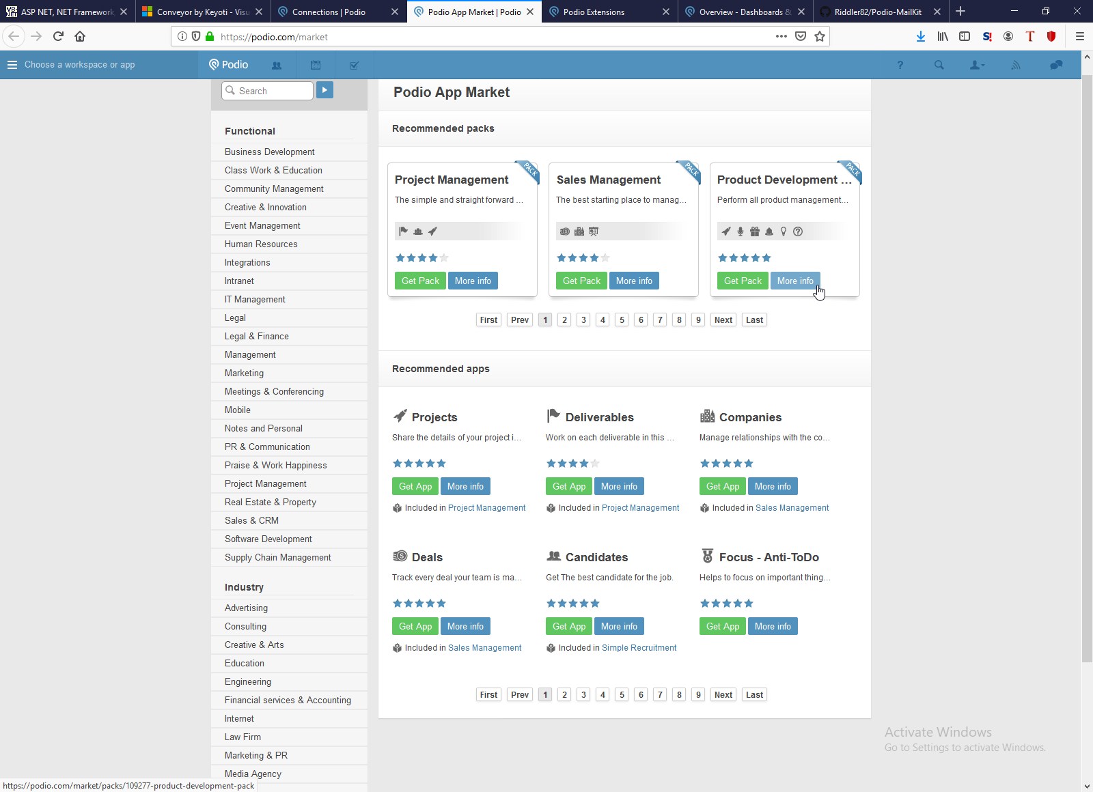Click the building icon beside Companies app
This screenshot has height=792, width=1093.
coord(707,416)
